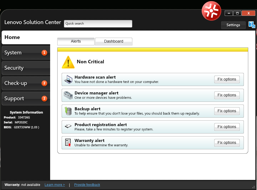Click the Hardware scan alert title
This screenshot has width=257, height=190.
95,77
